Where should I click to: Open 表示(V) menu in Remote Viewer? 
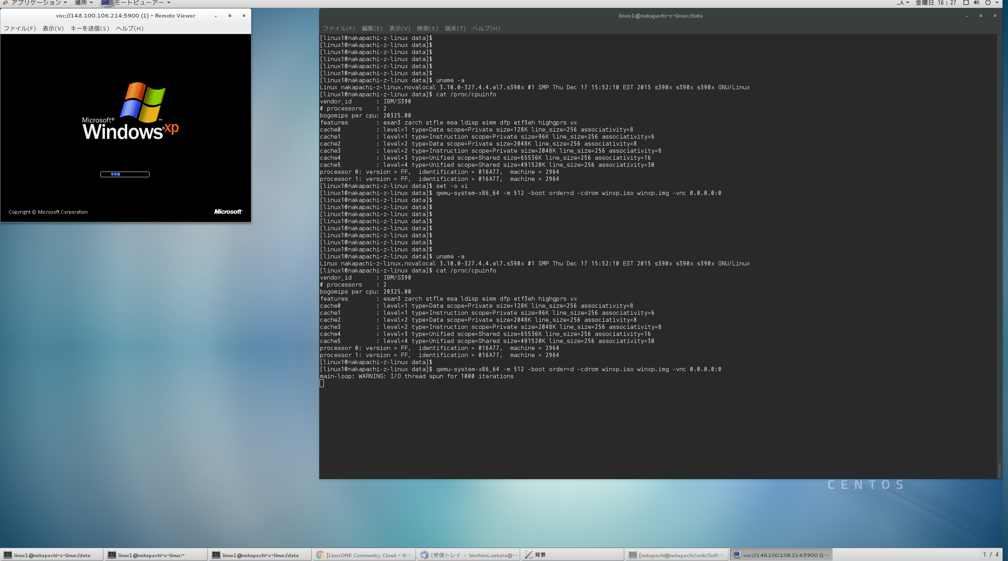pyautogui.click(x=53, y=28)
